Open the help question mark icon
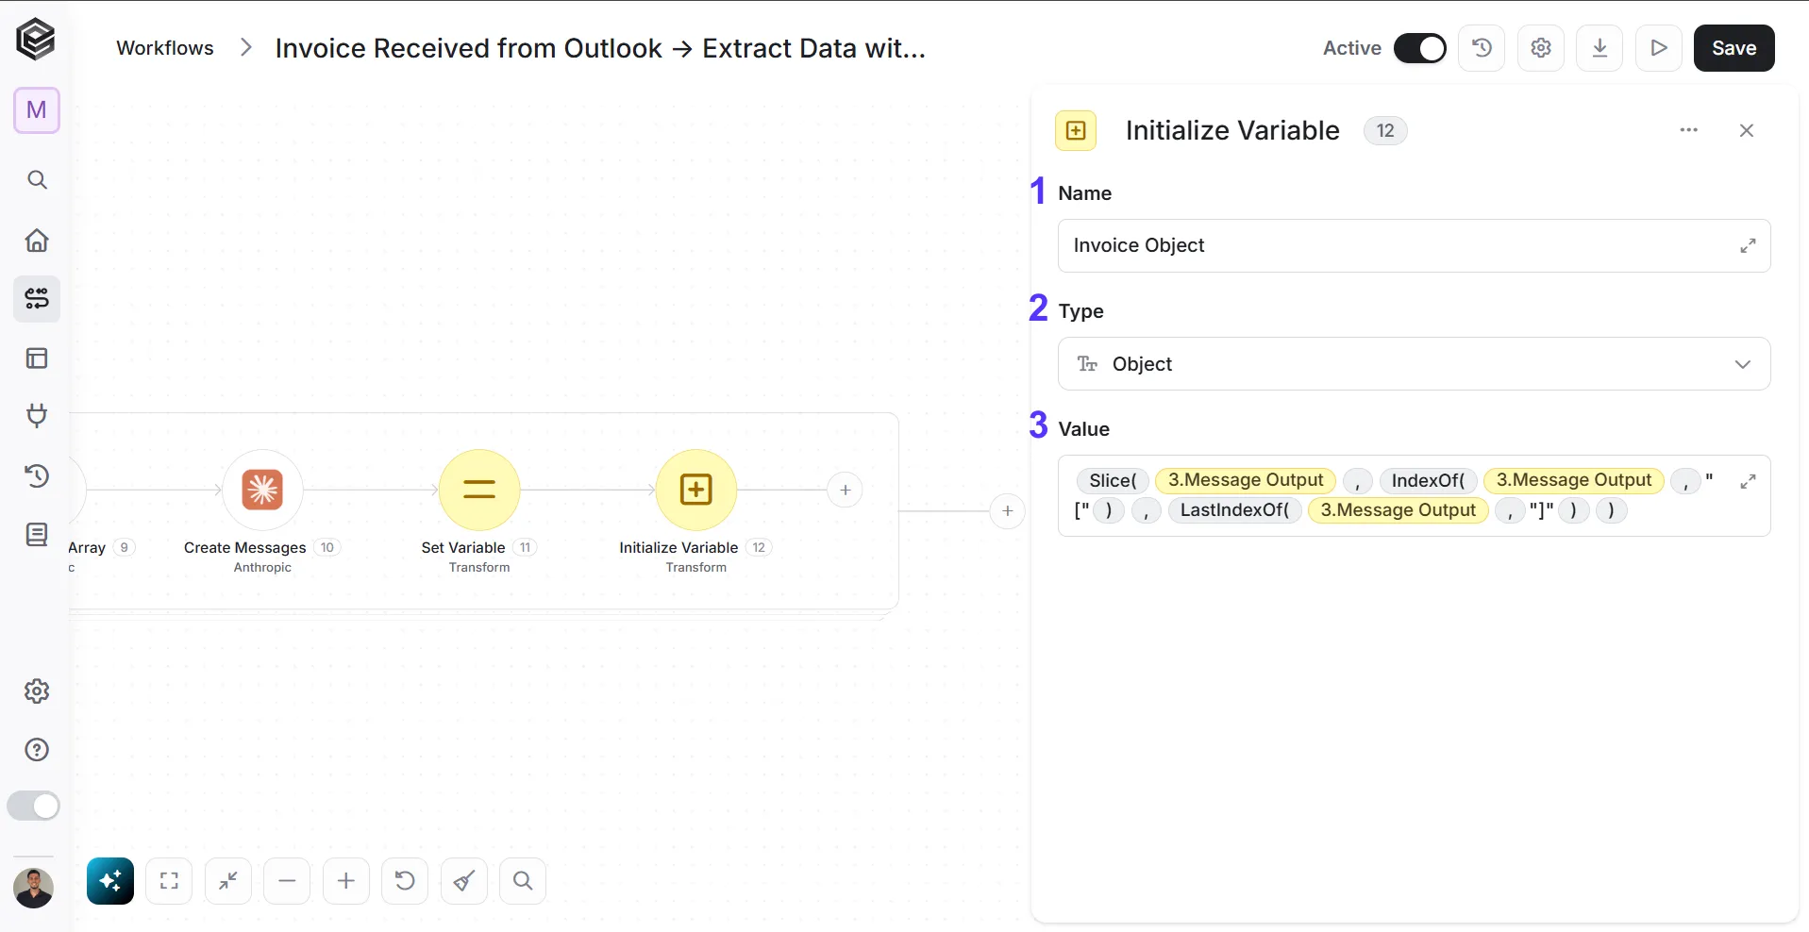This screenshot has width=1809, height=932. click(x=37, y=750)
